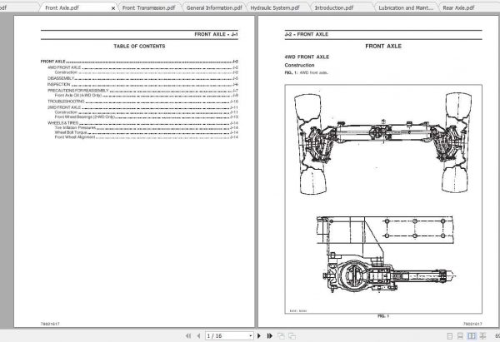Click the Front Wheel Bearings (2-WD Only) entry
The image size is (500, 342).
(x=147, y=116)
